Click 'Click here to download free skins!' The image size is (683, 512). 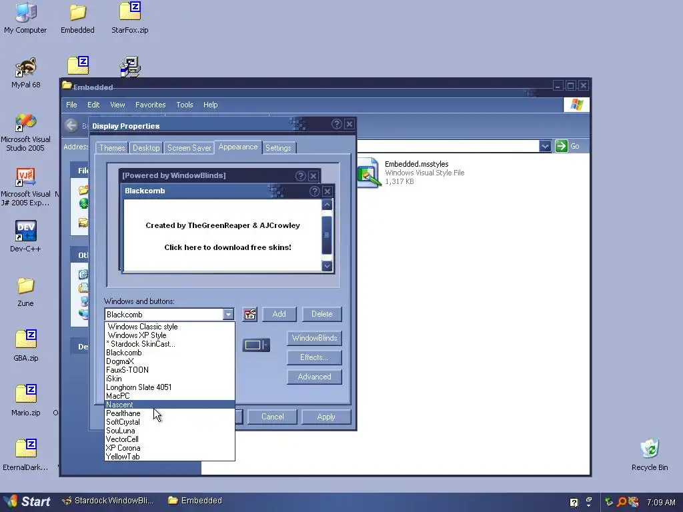(x=228, y=247)
